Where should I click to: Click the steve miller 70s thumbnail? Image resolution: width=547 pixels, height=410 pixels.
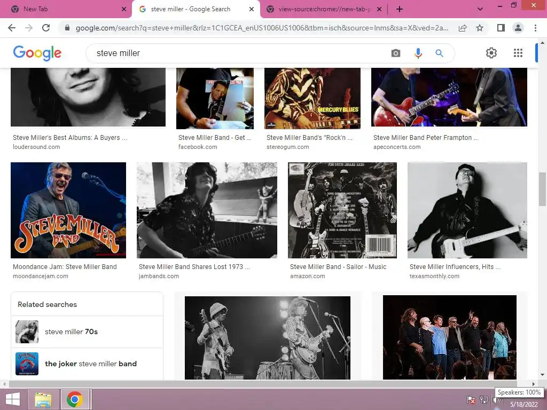point(27,332)
